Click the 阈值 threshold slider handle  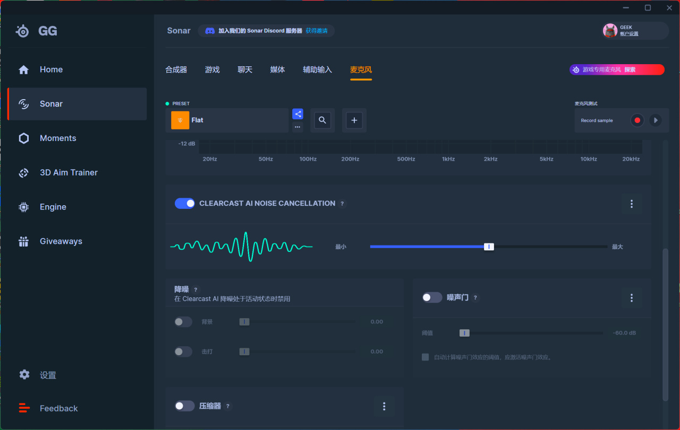point(464,333)
